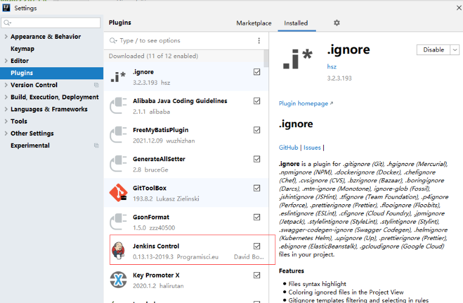Open the plugins gear settings icon
The image size is (463, 303).
(337, 22)
